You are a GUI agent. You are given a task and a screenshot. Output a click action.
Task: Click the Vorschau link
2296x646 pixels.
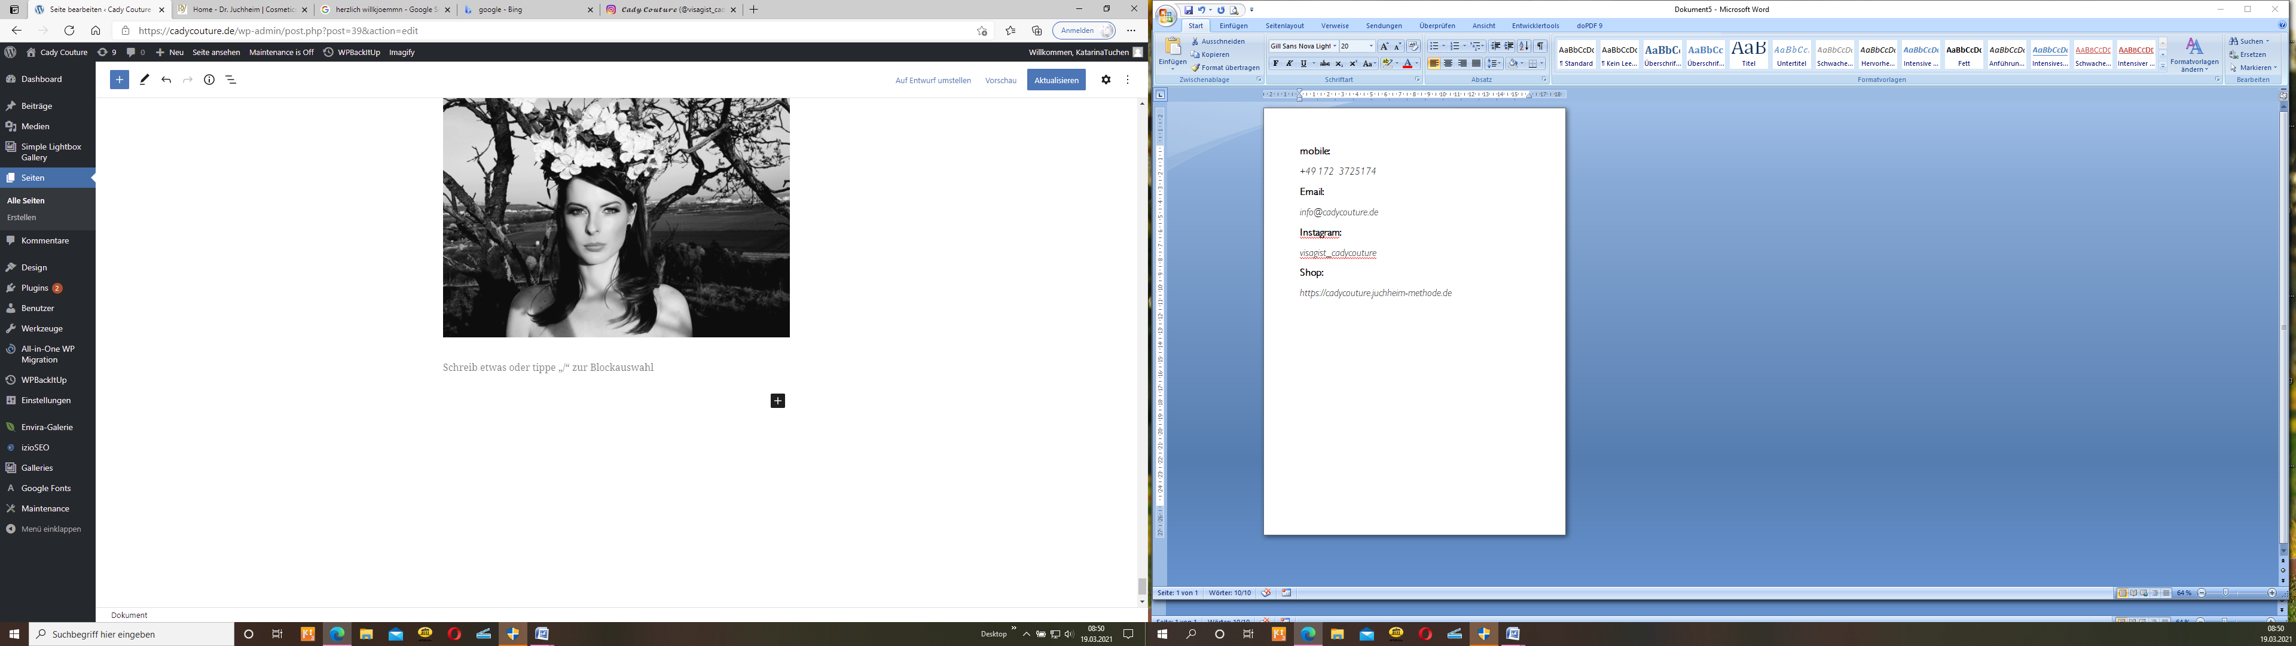point(1000,80)
